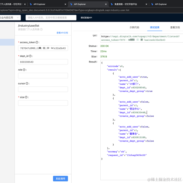Click the "create_dept_group":true line
This screenshot has height=183, width=183.
[135, 91]
